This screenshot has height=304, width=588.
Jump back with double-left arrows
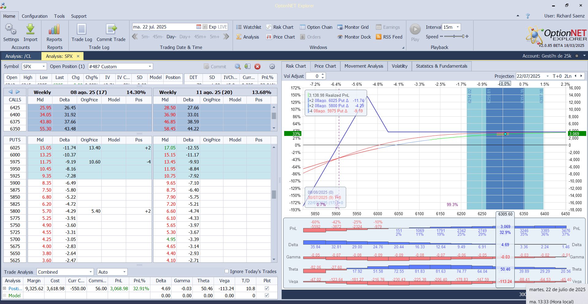135,37
